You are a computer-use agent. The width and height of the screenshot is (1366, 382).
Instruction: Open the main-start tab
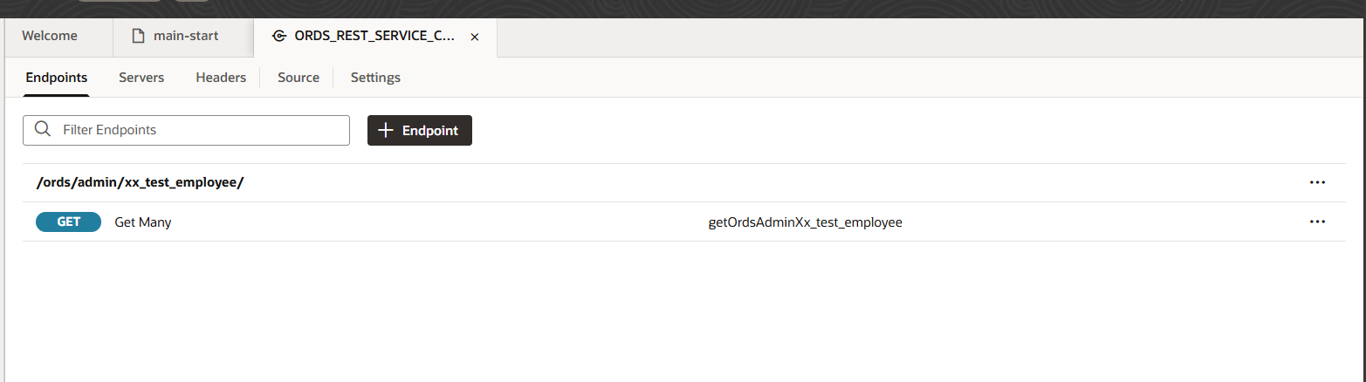[191, 37]
